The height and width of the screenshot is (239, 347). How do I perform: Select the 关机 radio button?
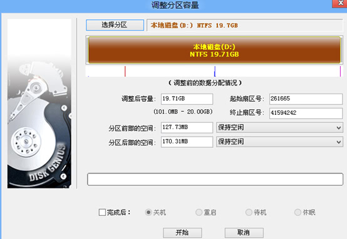coord(148,212)
